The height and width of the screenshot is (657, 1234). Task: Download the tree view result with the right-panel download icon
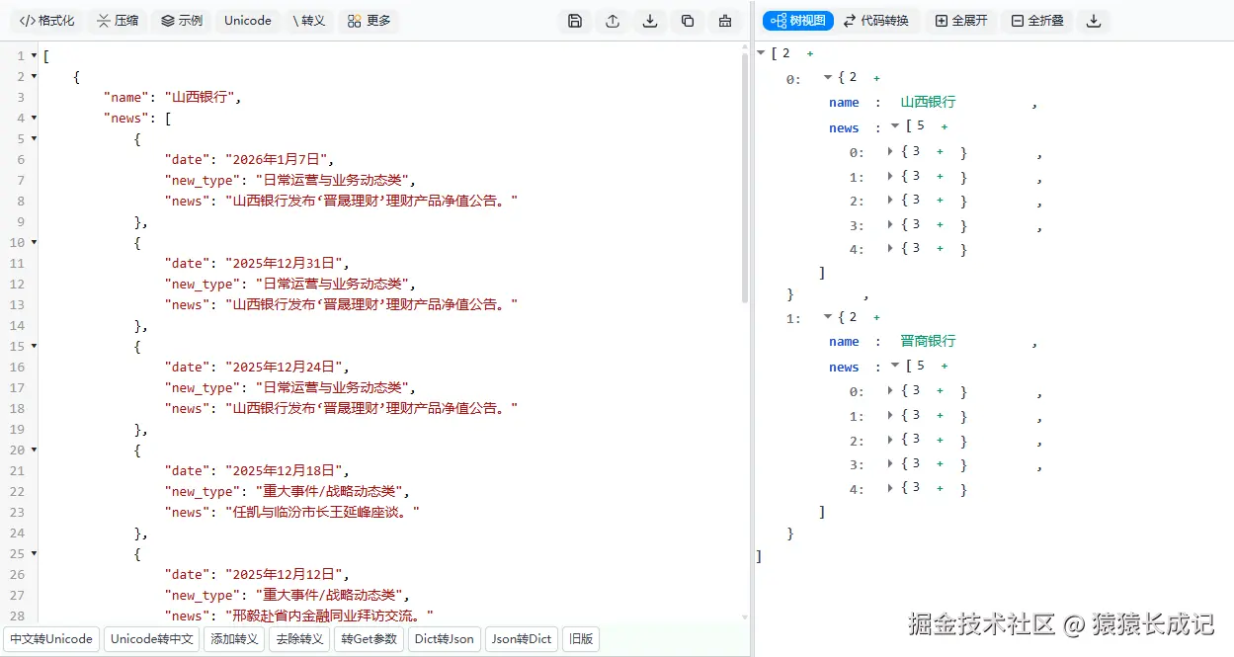(1094, 21)
